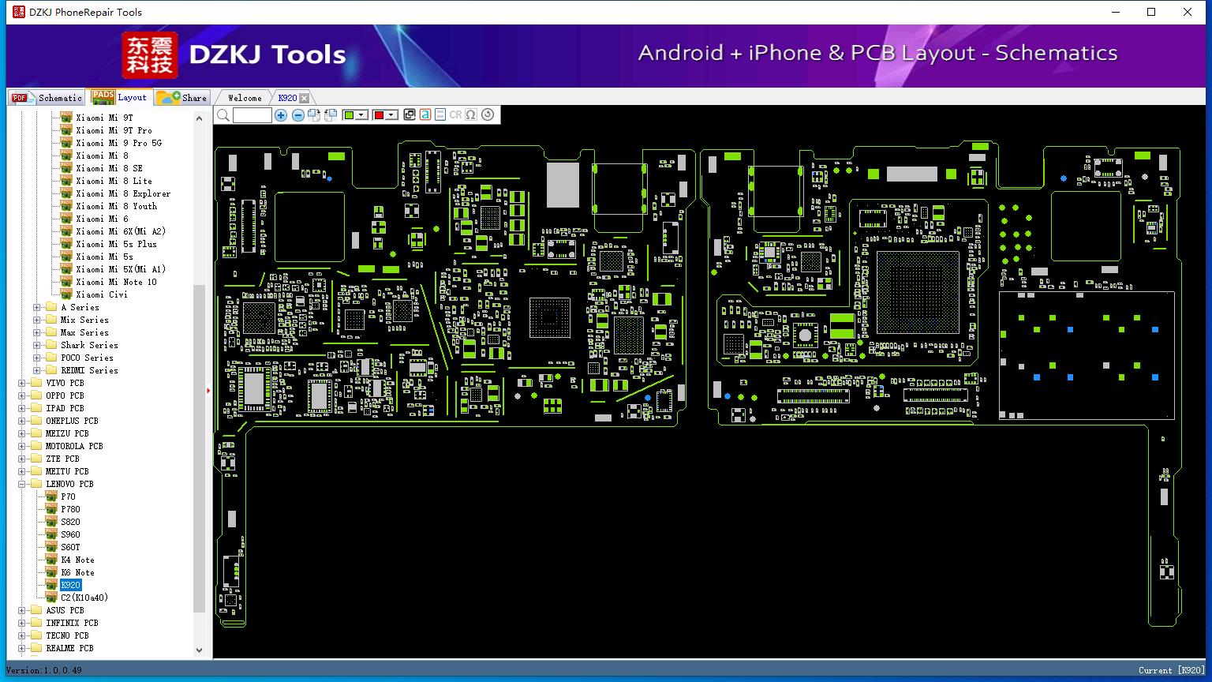The height and width of the screenshot is (682, 1212).
Task: Click the CR toolbar icon
Action: (x=455, y=115)
